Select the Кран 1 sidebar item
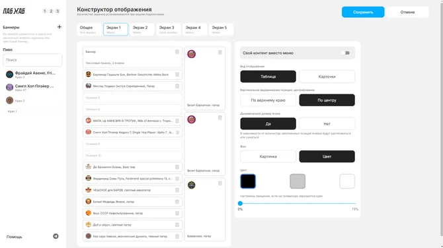 click(32, 111)
